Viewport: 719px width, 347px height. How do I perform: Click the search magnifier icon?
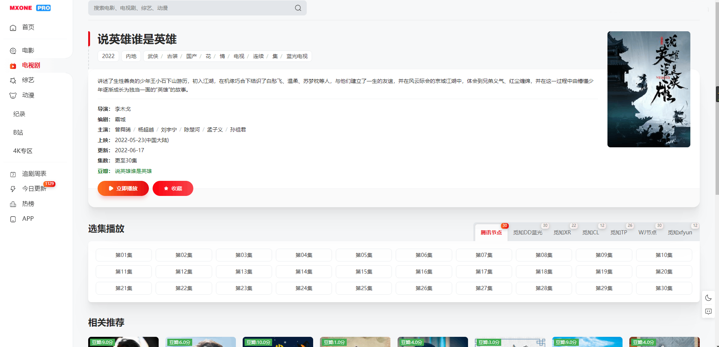coord(297,8)
